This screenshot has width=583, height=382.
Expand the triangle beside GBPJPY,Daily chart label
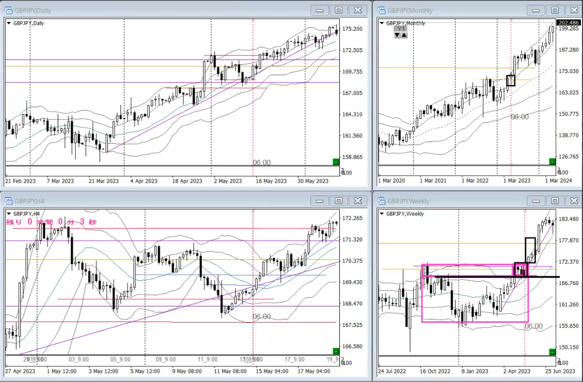9,23
